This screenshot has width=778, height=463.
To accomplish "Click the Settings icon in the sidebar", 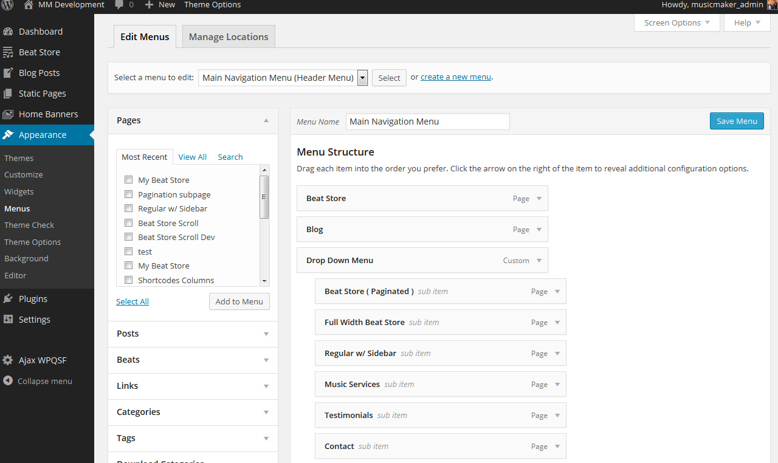I will click(8, 320).
